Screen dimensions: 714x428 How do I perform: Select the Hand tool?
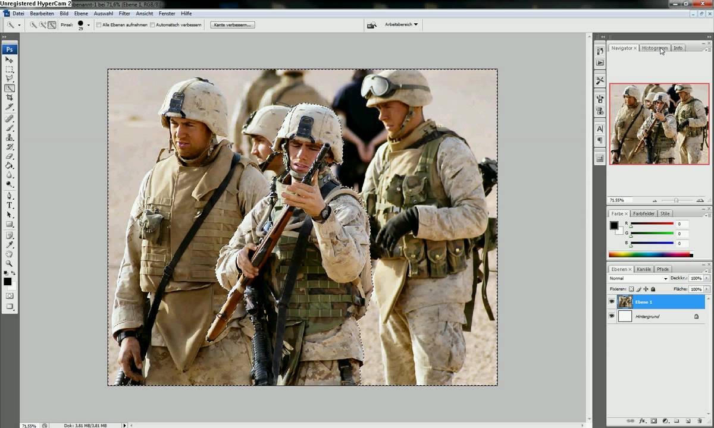[x=10, y=254]
